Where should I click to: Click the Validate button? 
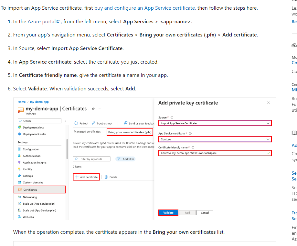[168, 212]
